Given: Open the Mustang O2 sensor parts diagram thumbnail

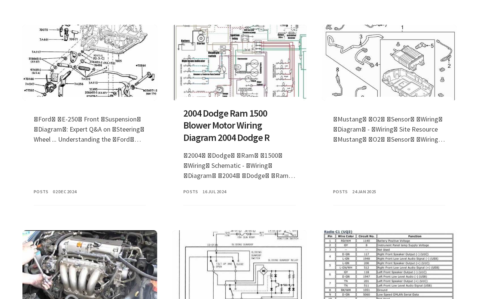Looking at the screenshot, I should 389,62.
